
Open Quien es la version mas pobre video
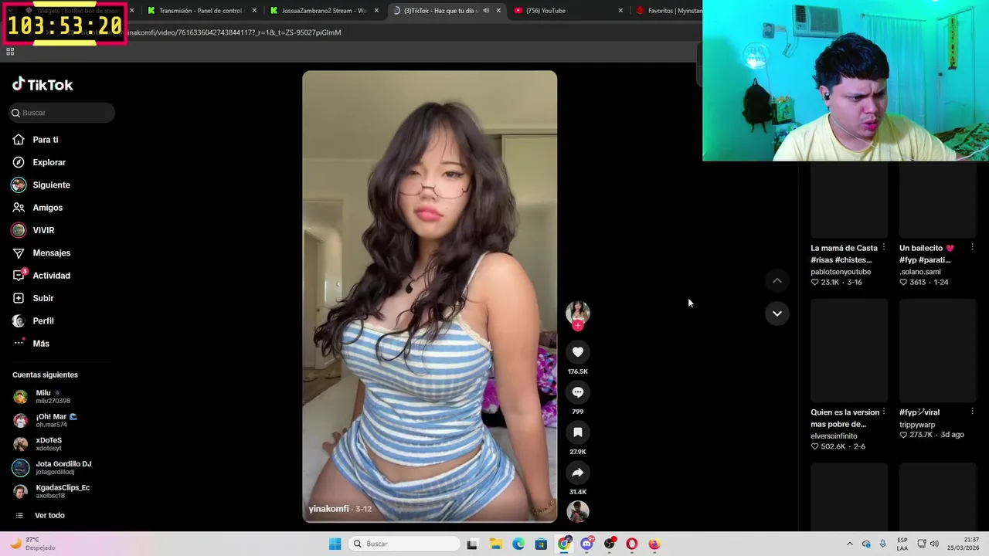pos(849,351)
